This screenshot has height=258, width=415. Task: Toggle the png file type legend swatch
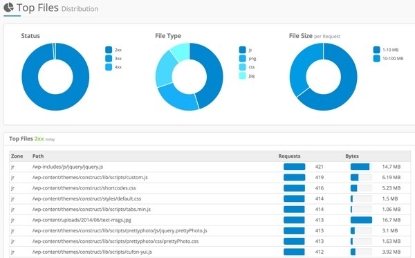[243, 59]
